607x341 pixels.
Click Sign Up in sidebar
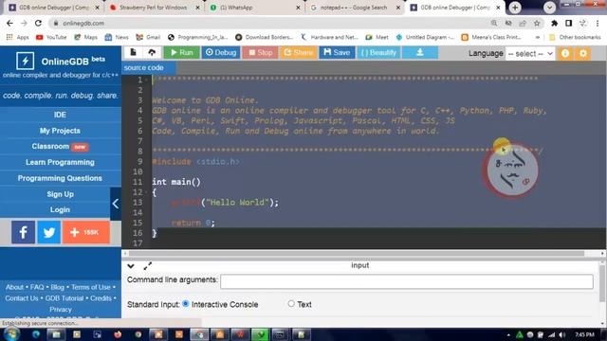60,194
